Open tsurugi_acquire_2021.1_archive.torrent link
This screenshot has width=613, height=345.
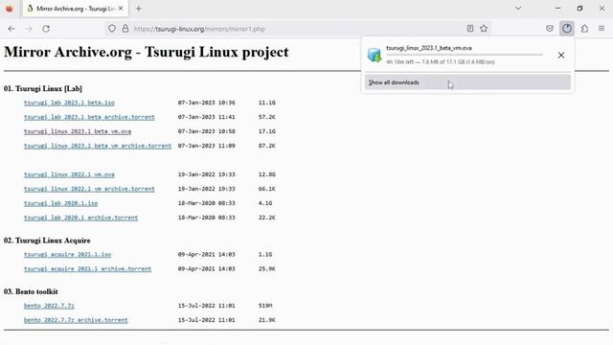(87, 268)
